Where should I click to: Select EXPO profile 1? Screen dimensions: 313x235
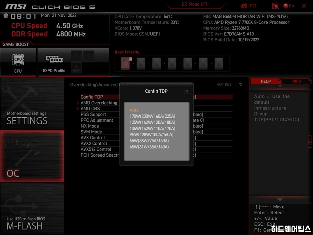coord(76,56)
